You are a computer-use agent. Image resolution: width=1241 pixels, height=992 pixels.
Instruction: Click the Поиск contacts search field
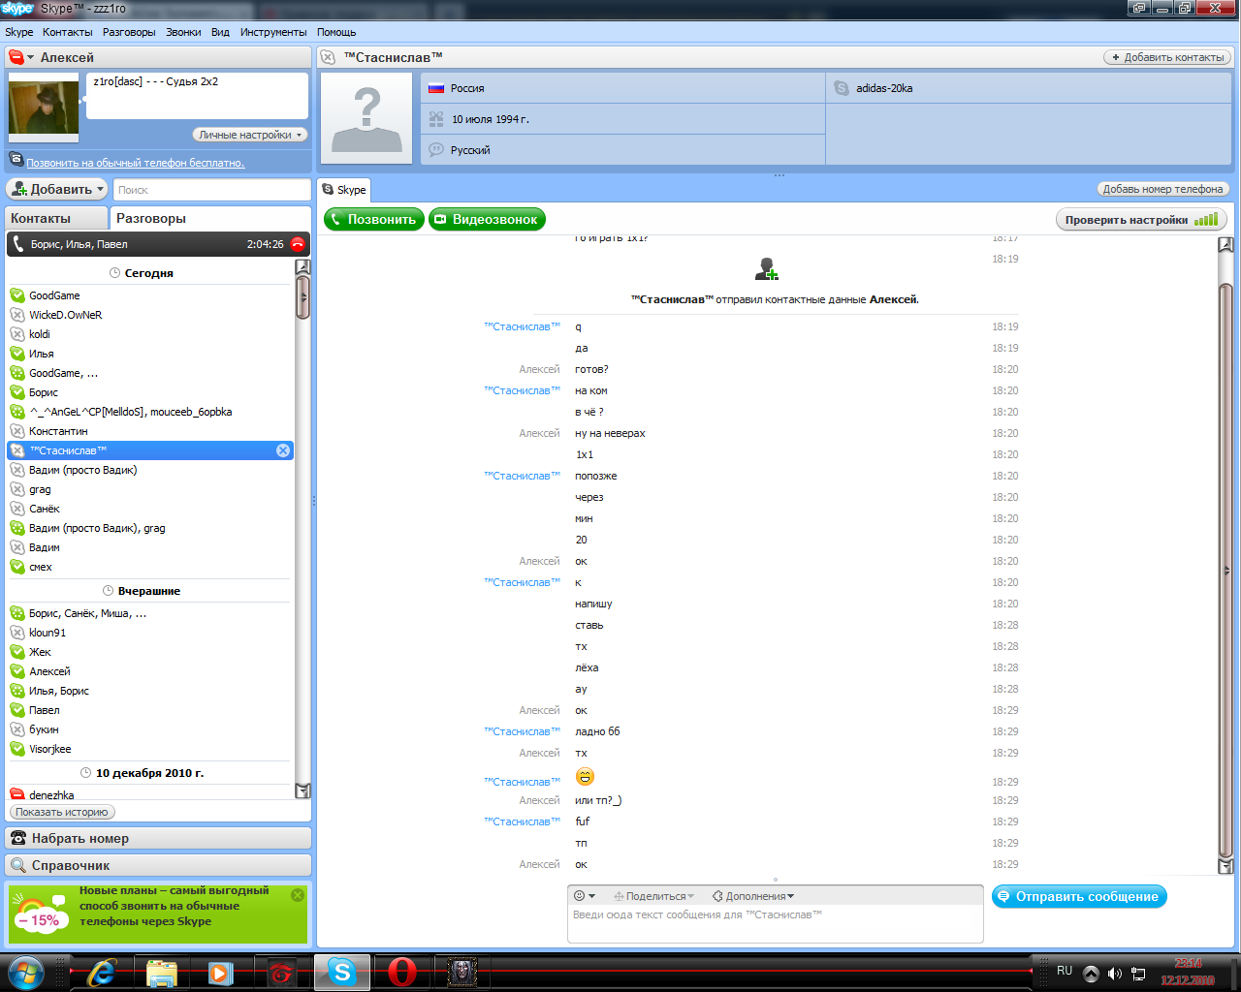(x=211, y=190)
